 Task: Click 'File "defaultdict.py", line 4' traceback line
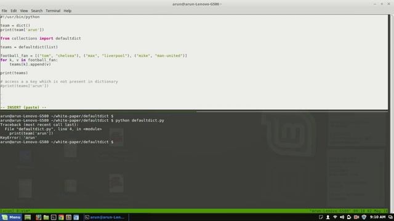tap(54, 129)
